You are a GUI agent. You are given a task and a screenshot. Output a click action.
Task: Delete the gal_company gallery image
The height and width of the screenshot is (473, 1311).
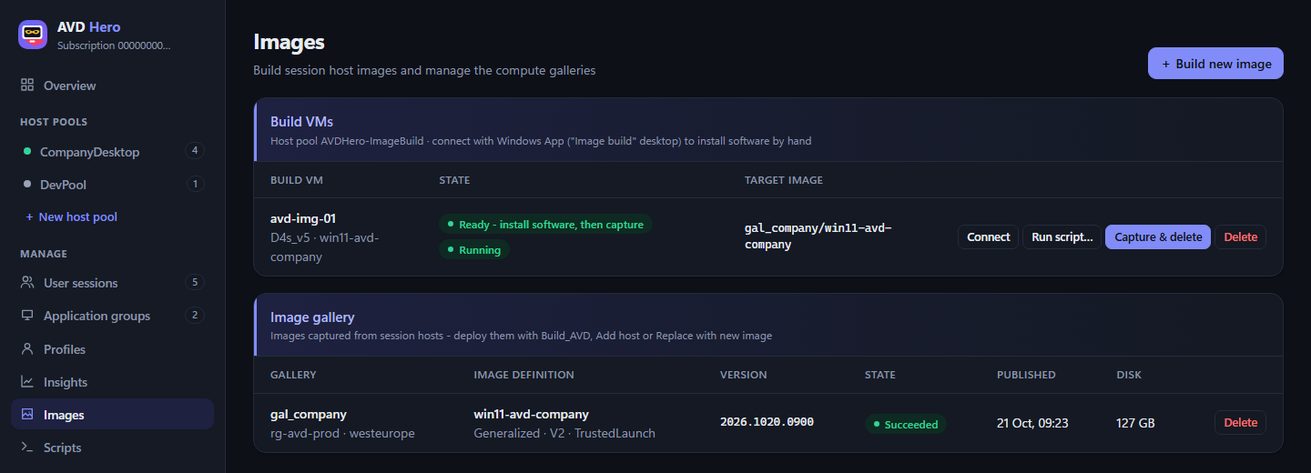(1240, 422)
